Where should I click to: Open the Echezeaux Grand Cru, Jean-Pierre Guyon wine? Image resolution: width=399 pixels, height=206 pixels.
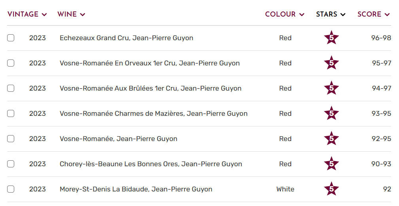click(126, 38)
